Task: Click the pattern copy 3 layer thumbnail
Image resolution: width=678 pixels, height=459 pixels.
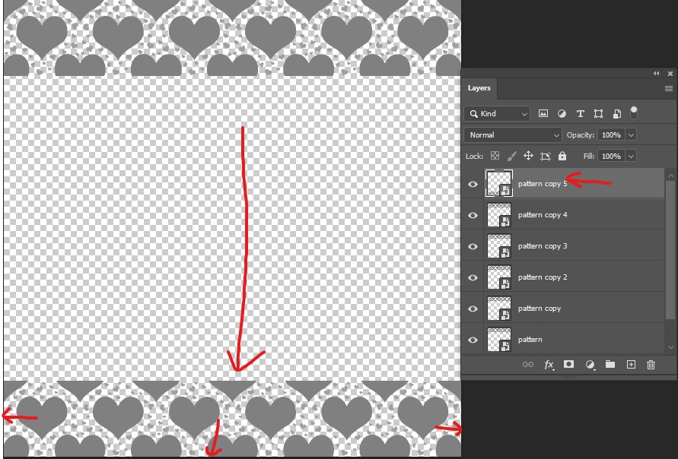Action: pyautogui.click(x=499, y=246)
